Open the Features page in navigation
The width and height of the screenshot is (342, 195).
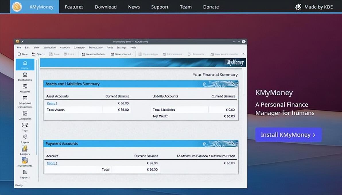click(74, 7)
